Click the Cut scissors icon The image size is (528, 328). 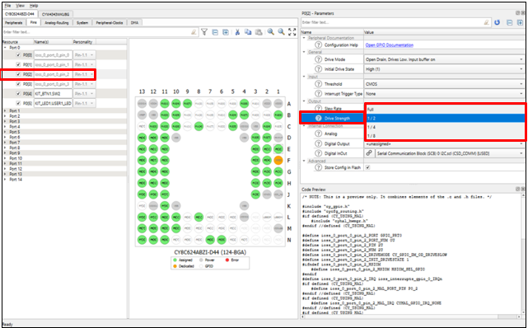click(237, 32)
